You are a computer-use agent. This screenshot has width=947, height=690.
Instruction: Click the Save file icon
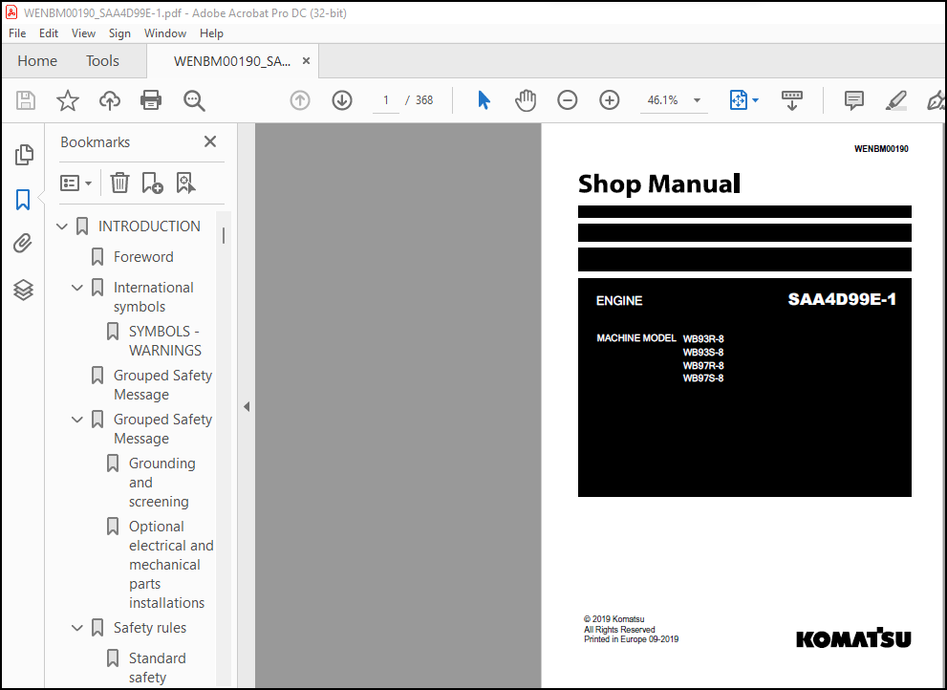(26, 100)
